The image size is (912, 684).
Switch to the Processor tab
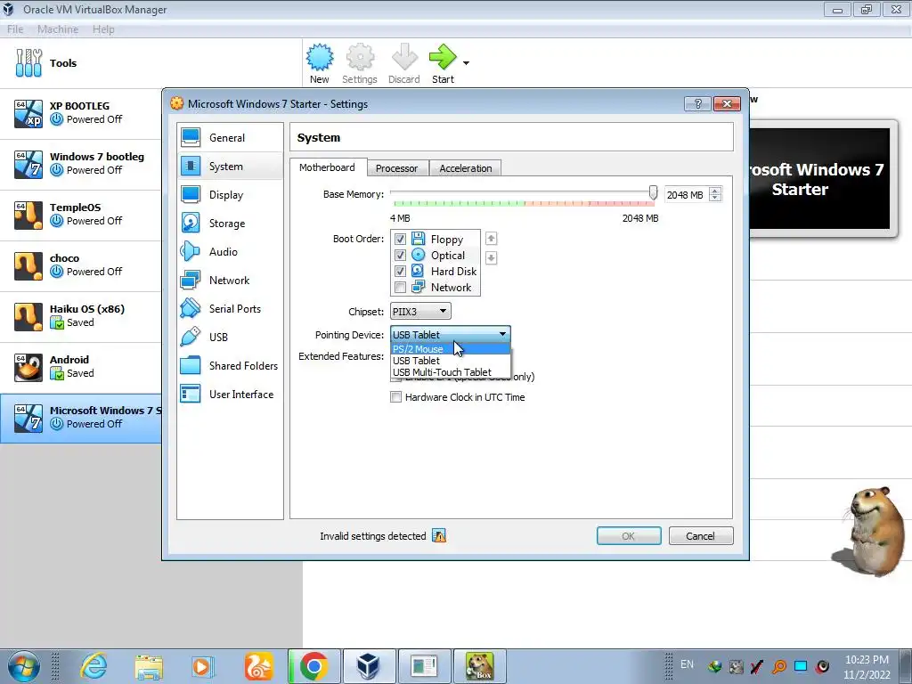point(396,168)
